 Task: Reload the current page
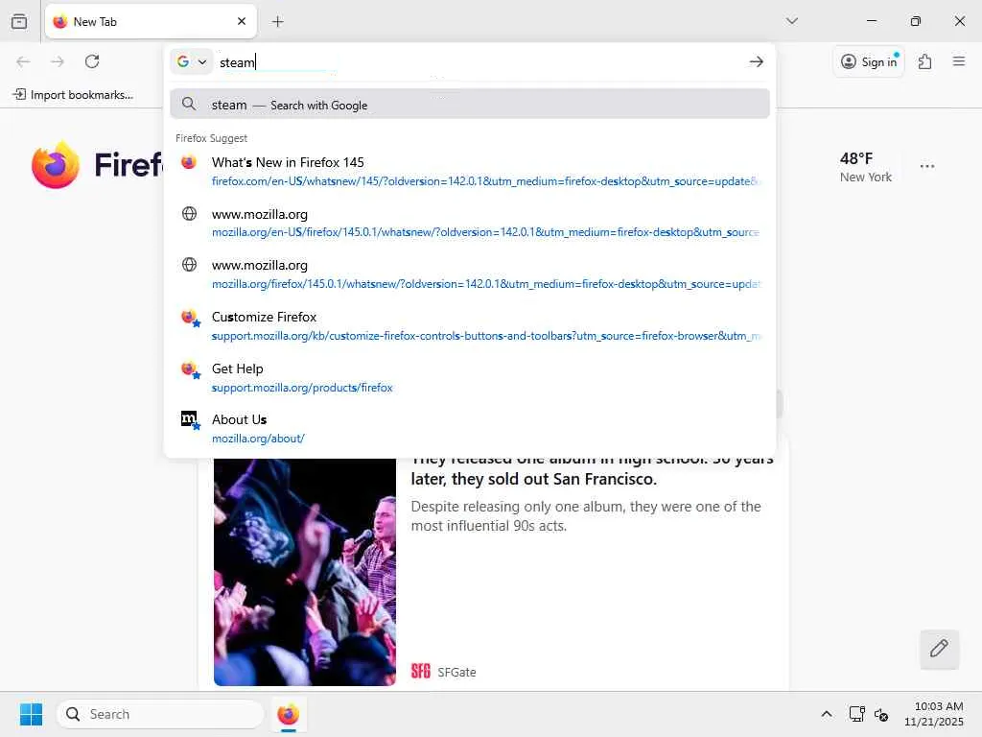click(x=92, y=61)
